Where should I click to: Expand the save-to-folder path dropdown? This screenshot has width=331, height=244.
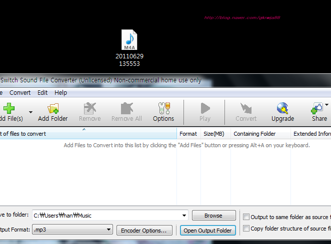[x=184, y=216]
